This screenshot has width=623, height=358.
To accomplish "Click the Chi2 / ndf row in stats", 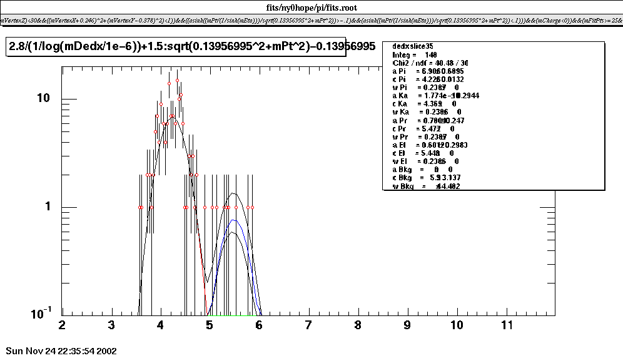I will point(430,63).
